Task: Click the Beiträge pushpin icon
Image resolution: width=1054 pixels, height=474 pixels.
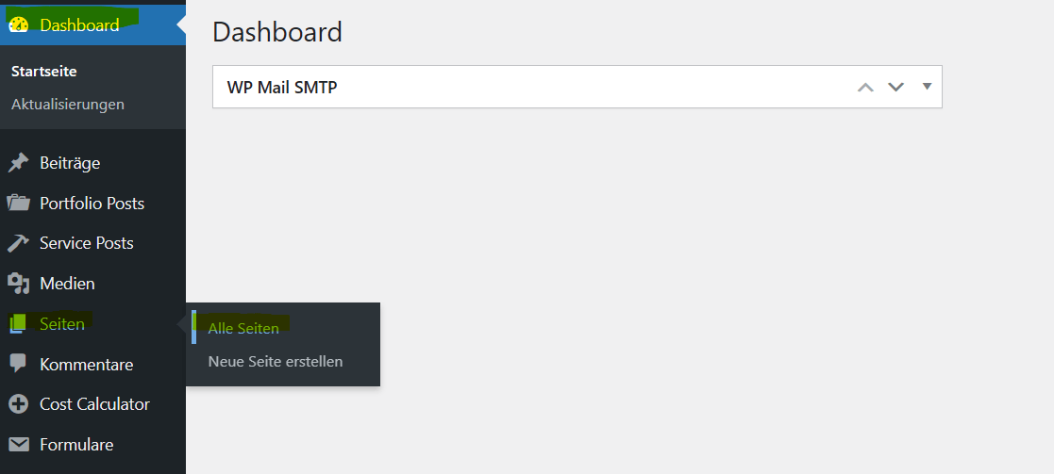Action: coord(19,163)
